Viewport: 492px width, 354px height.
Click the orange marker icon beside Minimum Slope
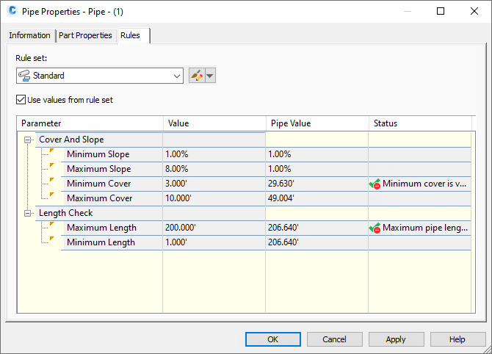(51, 152)
